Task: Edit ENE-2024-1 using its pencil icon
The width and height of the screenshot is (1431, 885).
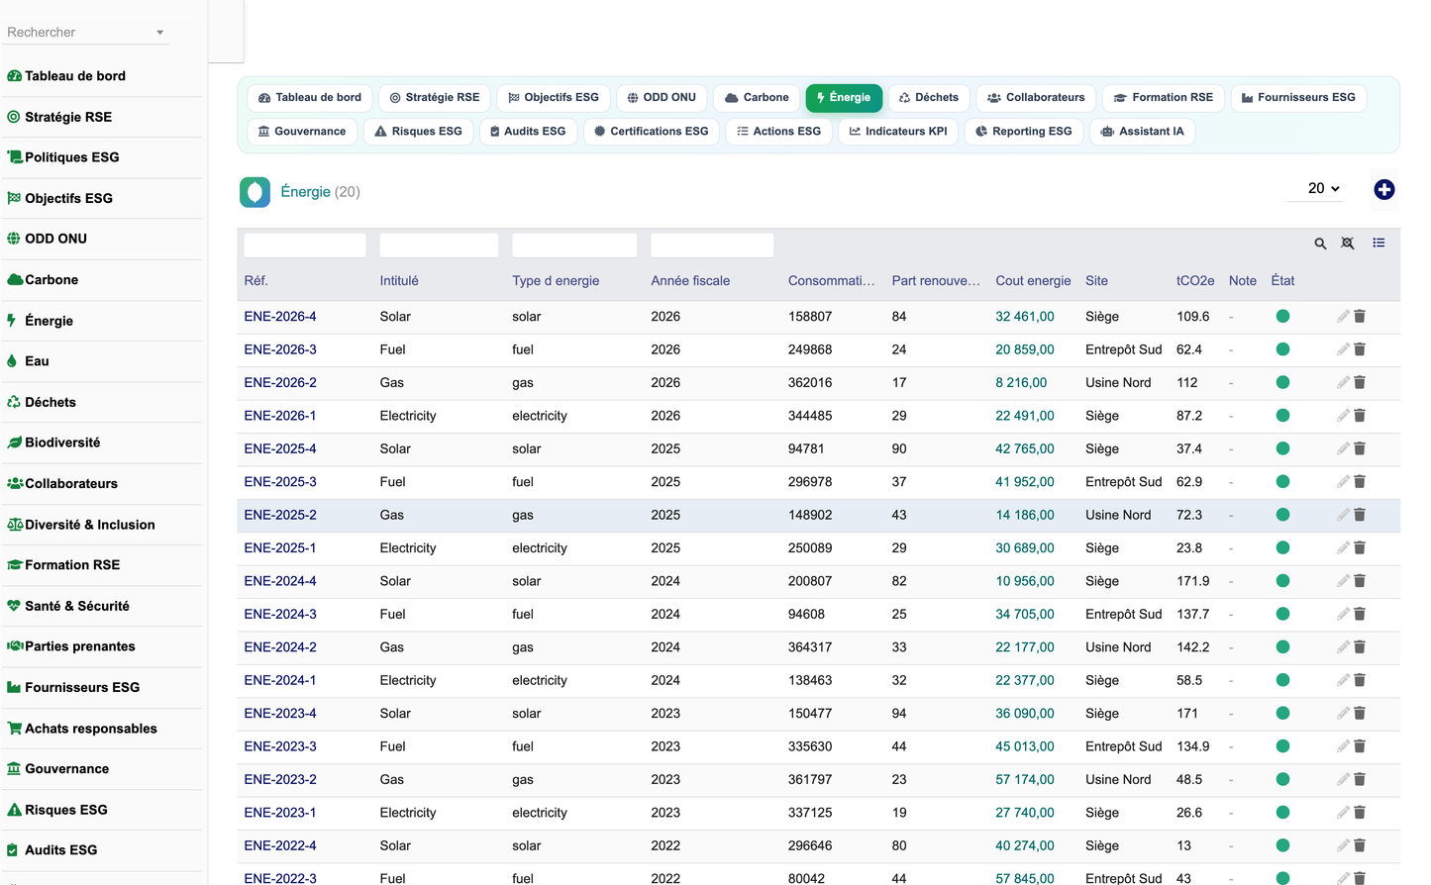Action: (x=1342, y=680)
